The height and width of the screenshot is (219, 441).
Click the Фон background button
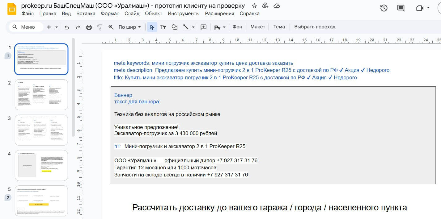pos(237,27)
